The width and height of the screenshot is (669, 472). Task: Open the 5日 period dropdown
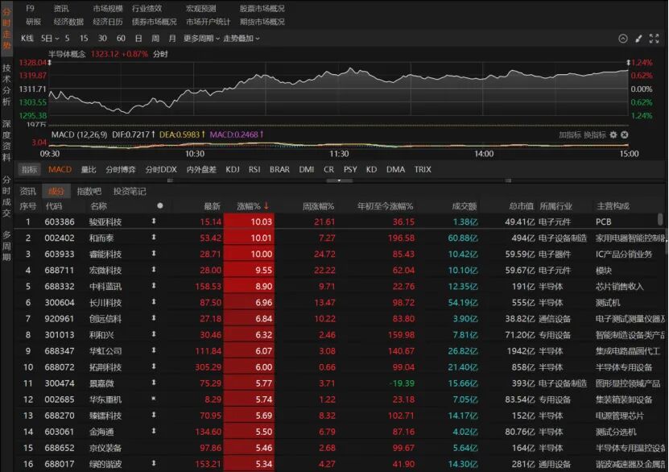pos(50,38)
